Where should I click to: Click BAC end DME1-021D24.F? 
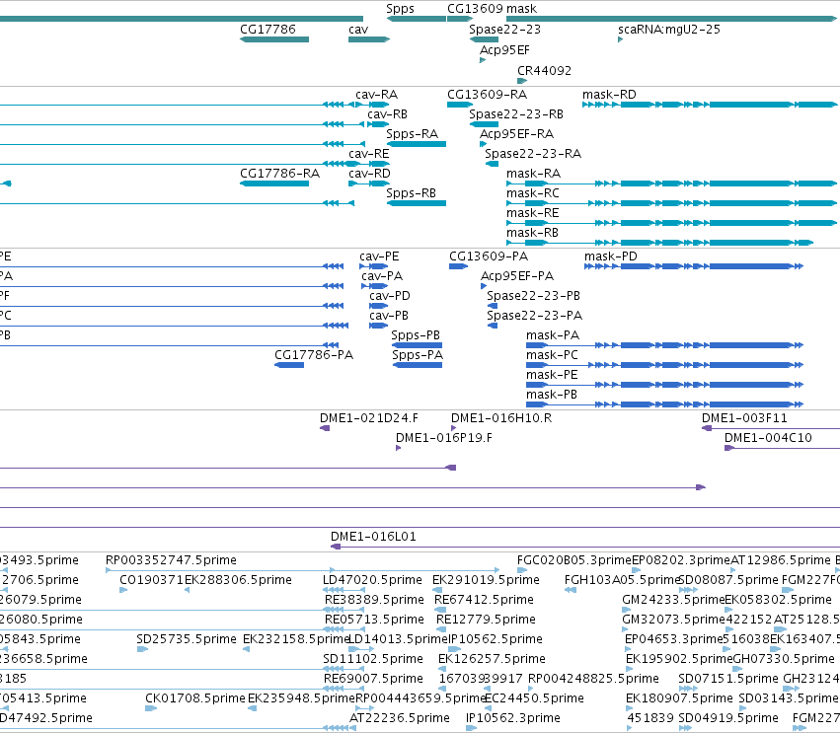369,418
